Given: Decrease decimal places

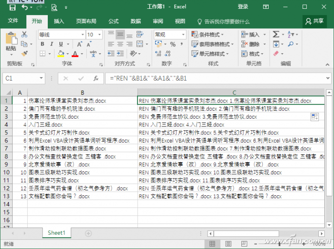Looking at the screenshot, I should (x=167, y=53).
